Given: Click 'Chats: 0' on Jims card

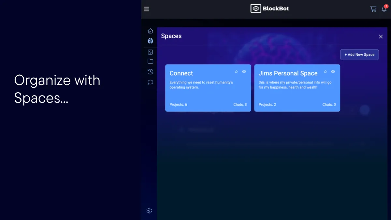Looking at the screenshot, I should coord(329,105).
